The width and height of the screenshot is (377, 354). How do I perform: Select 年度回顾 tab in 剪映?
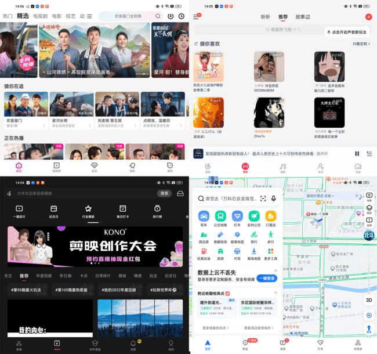[x=44, y=276]
